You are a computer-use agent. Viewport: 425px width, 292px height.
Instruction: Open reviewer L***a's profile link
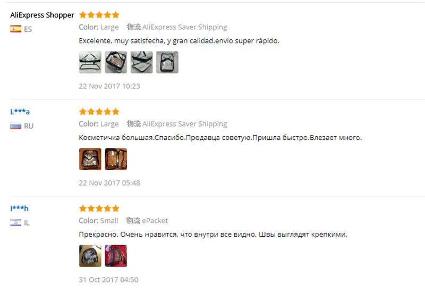pyautogui.click(x=20, y=112)
